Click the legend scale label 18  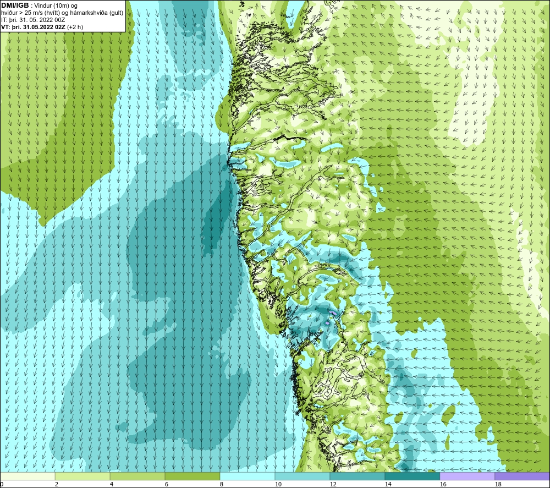(x=498, y=485)
